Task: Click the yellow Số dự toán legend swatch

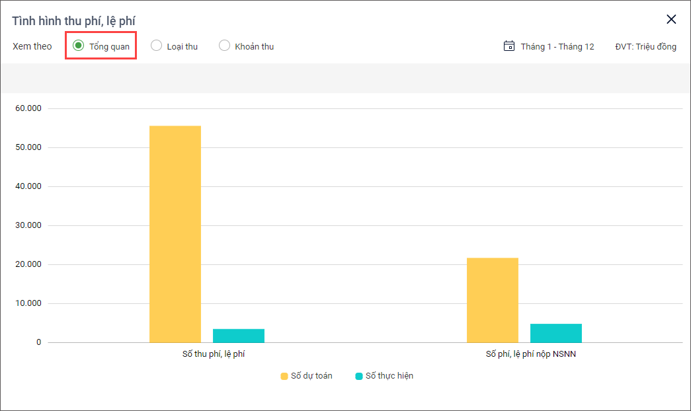Action: (x=284, y=376)
